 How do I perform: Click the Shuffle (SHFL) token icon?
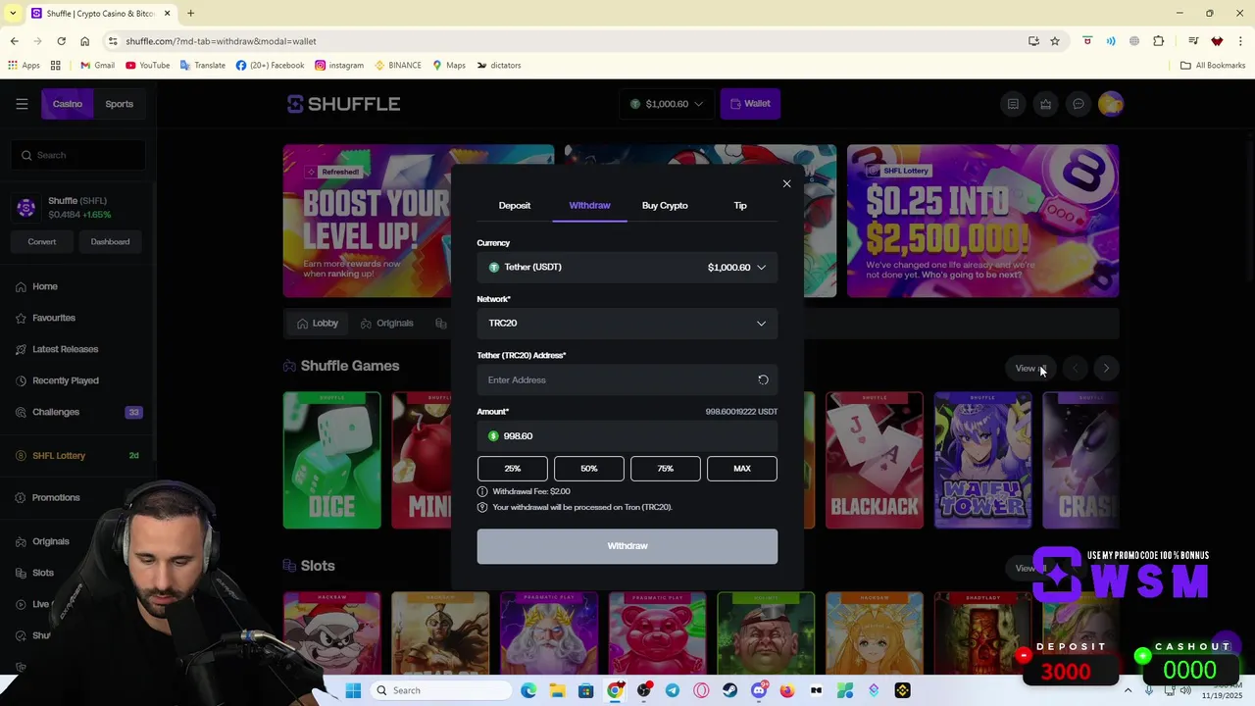[26, 207]
